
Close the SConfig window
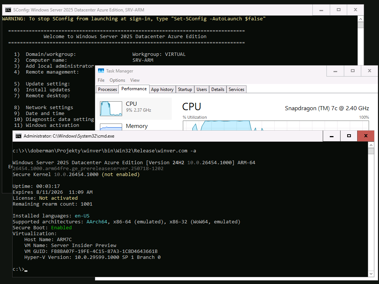tap(355, 10)
